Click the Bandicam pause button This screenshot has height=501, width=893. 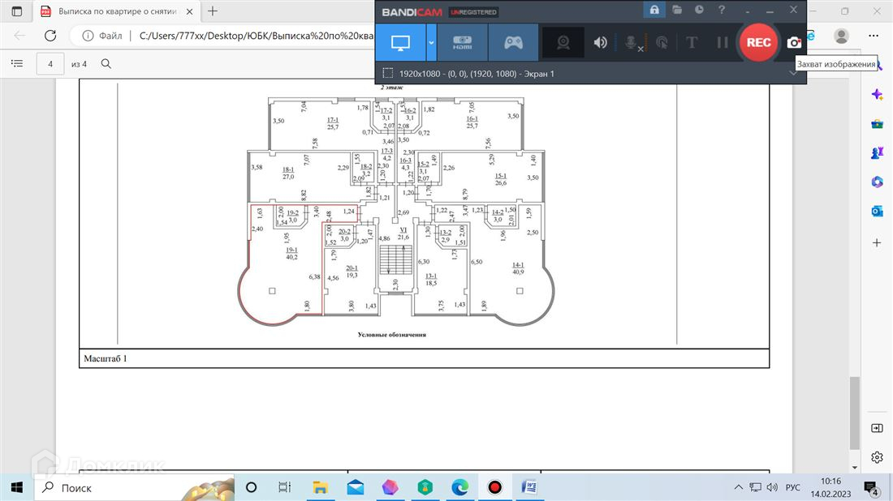coord(723,43)
